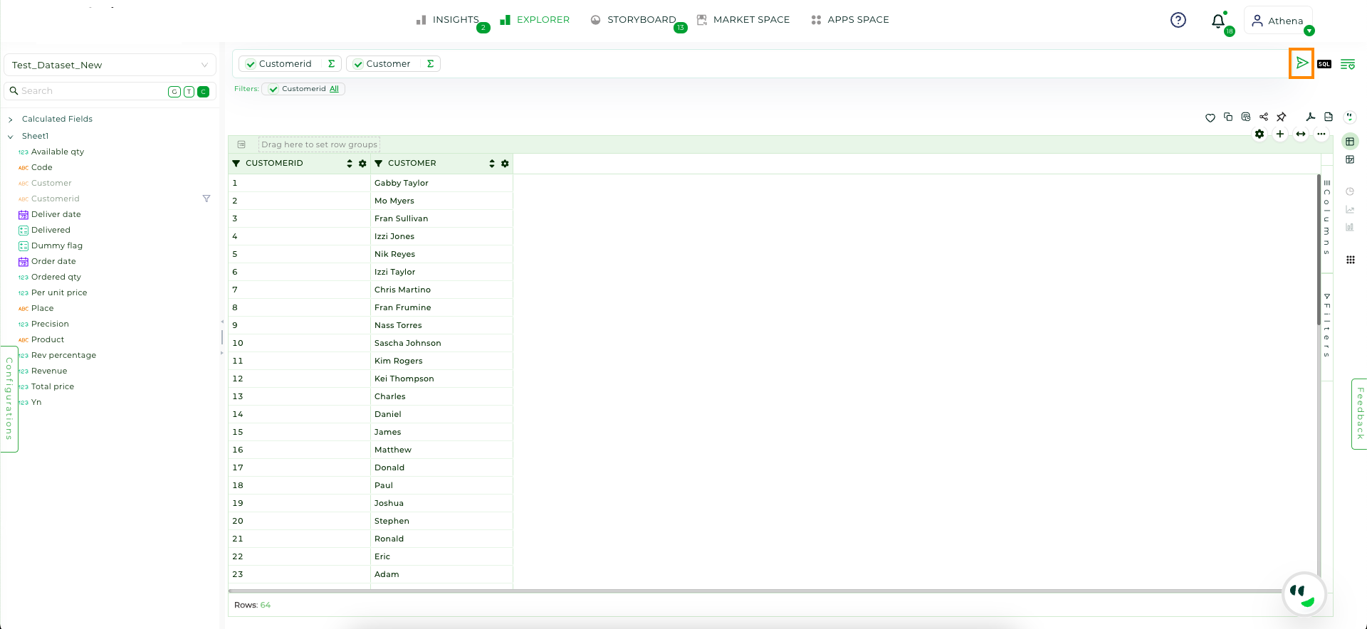The image size is (1367, 629).
Task: Collapse the Sheet1 field tree
Action: pos(11,137)
